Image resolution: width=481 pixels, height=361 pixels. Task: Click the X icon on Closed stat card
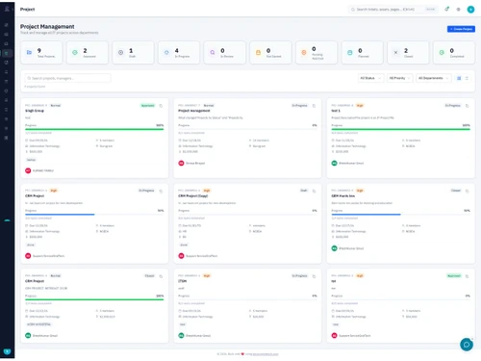click(395, 52)
